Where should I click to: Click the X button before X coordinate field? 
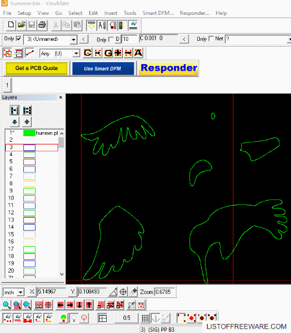click(x=32, y=292)
